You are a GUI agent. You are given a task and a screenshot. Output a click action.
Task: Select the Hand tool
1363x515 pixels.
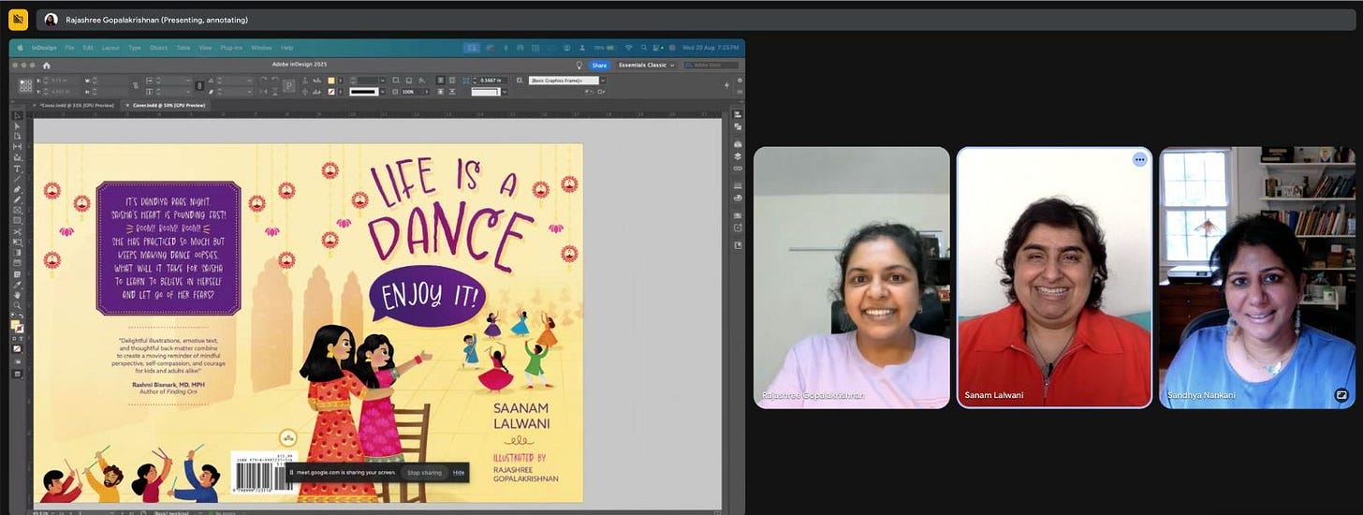(x=17, y=294)
